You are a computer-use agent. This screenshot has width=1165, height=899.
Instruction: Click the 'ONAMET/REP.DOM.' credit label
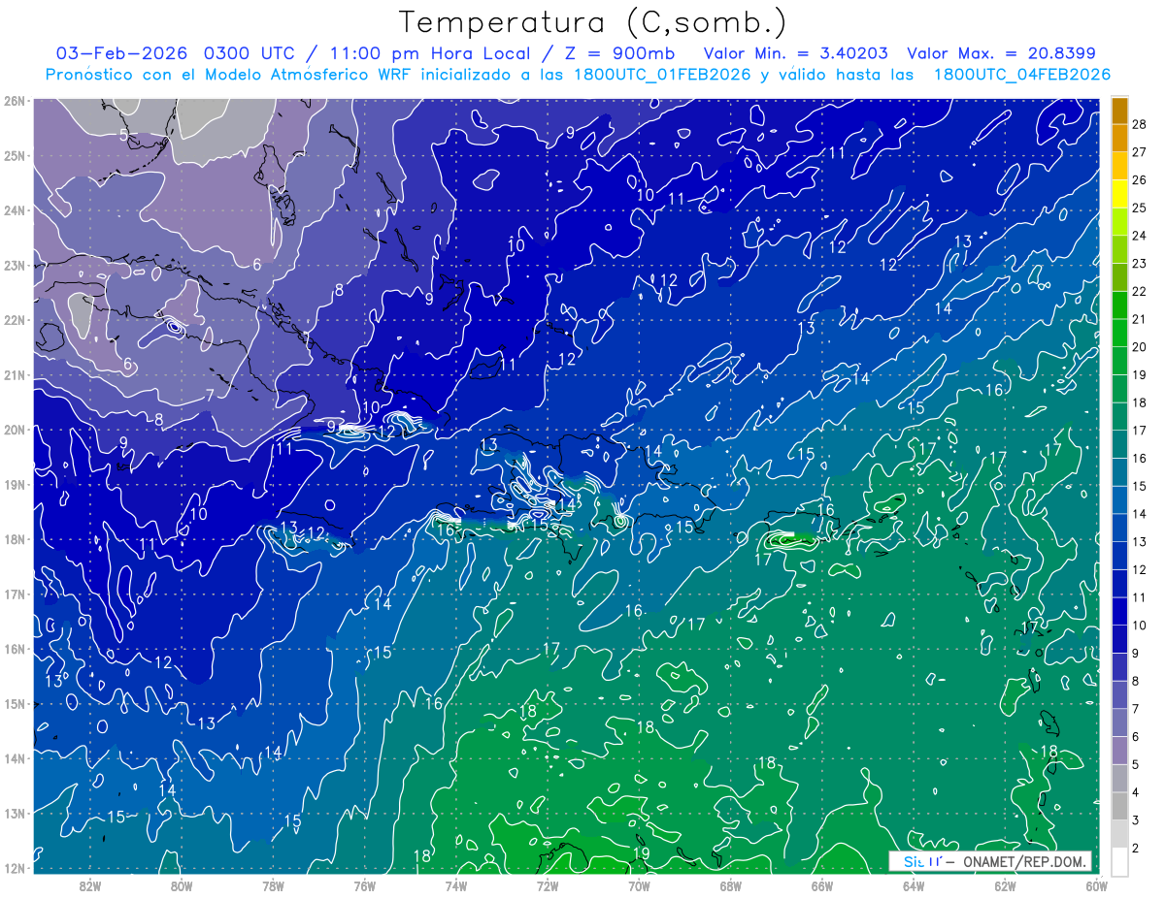point(1023,861)
